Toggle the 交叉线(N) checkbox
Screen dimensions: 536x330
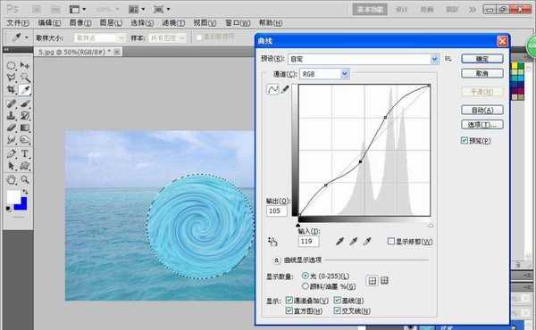pyautogui.click(x=338, y=310)
